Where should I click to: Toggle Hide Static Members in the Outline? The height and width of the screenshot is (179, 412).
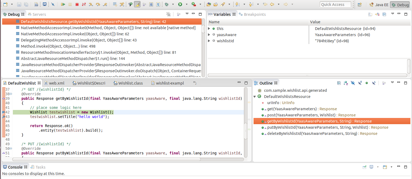coord(360,83)
